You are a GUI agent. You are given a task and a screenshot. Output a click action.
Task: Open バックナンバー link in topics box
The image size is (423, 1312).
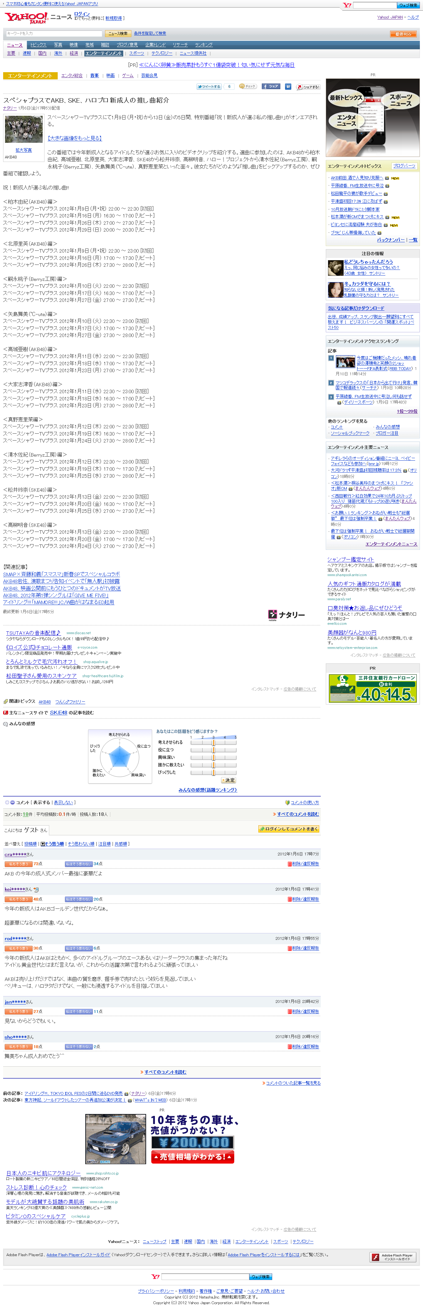coord(391,239)
